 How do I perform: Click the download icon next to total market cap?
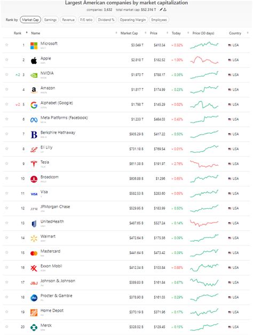[165, 10]
